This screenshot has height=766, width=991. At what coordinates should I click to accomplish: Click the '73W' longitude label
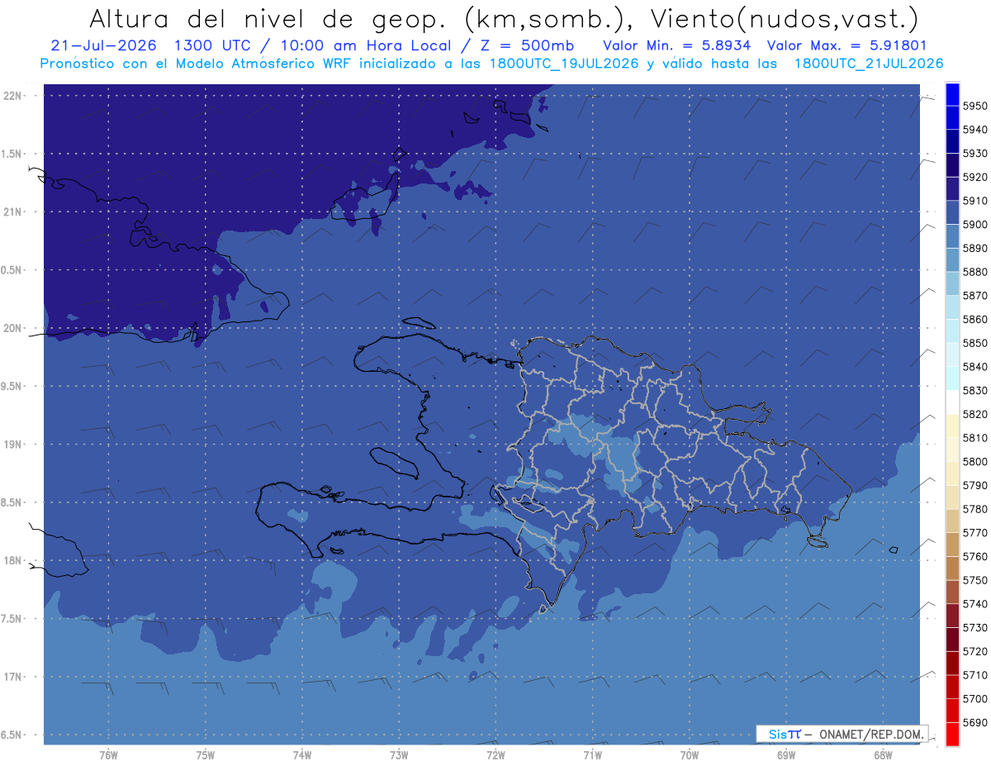tap(399, 755)
